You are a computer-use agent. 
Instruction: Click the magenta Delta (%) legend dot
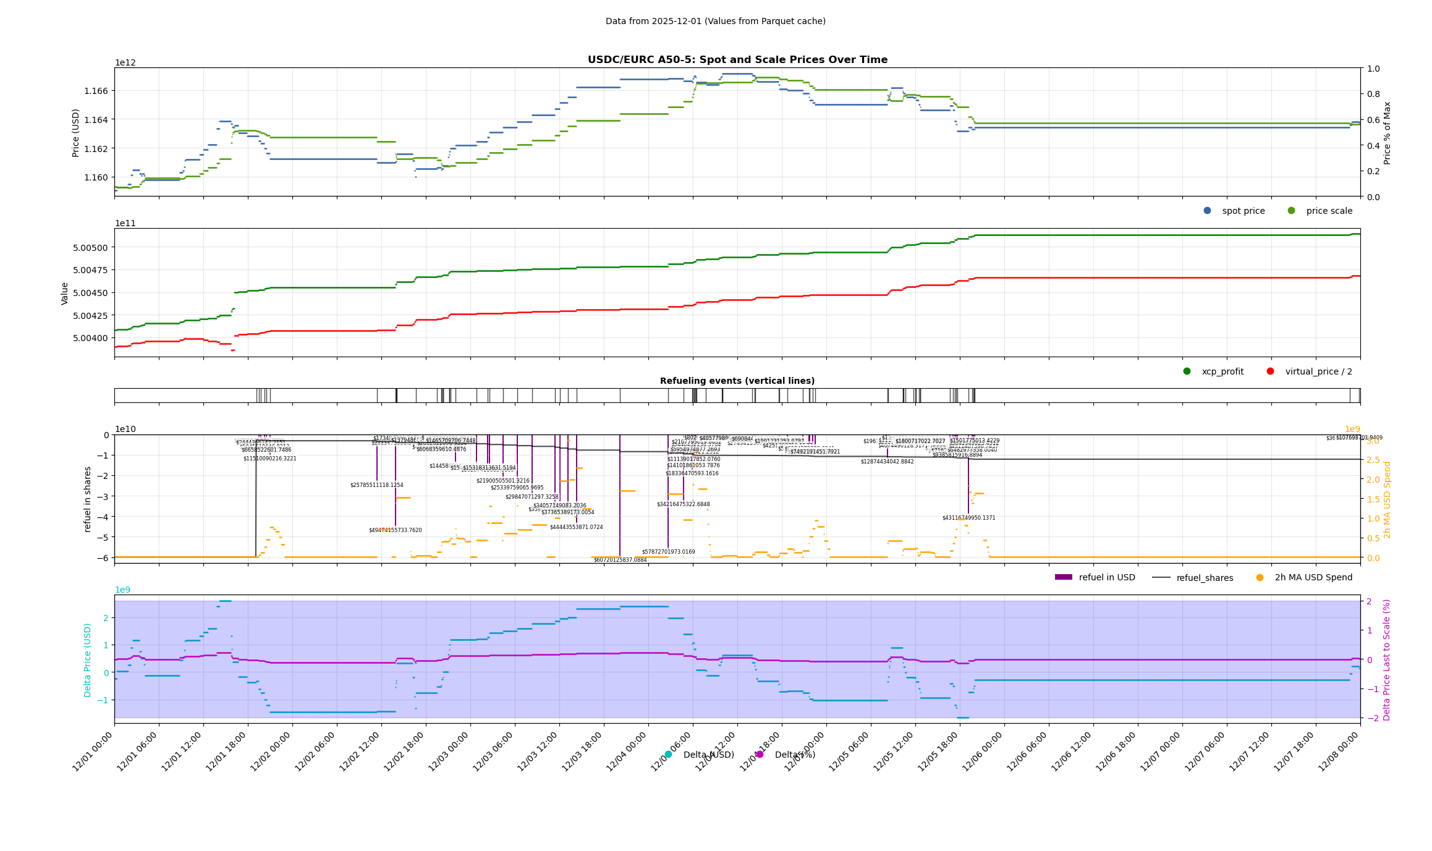pyautogui.click(x=760, y=755)
